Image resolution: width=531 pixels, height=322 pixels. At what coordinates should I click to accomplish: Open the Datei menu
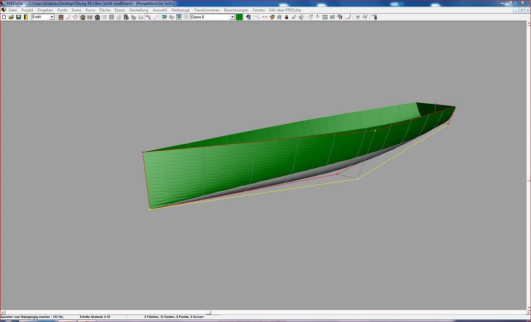13,10
